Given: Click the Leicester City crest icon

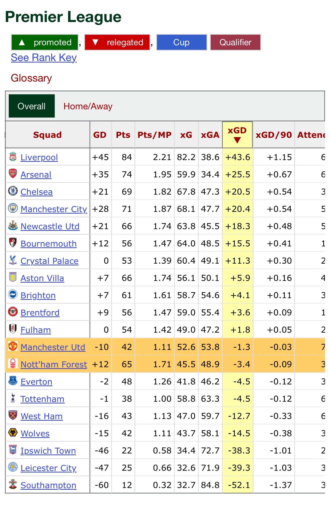Looking at the screenshot, I should [13, 467].
